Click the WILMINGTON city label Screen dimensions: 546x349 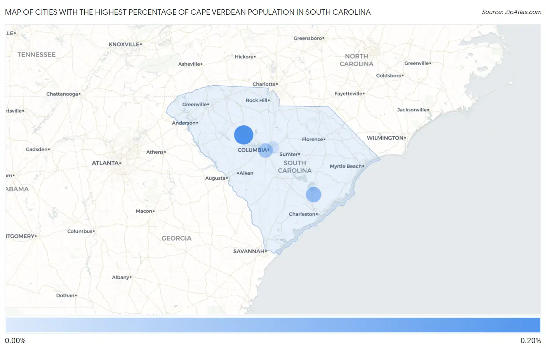tap(385, 138)
